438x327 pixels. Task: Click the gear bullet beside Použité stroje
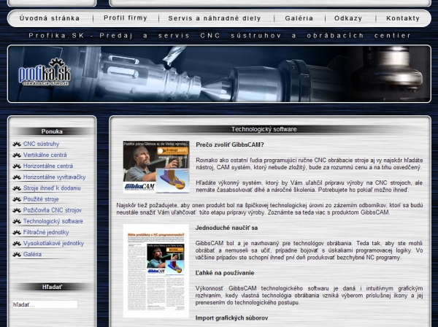pos(17,199)
